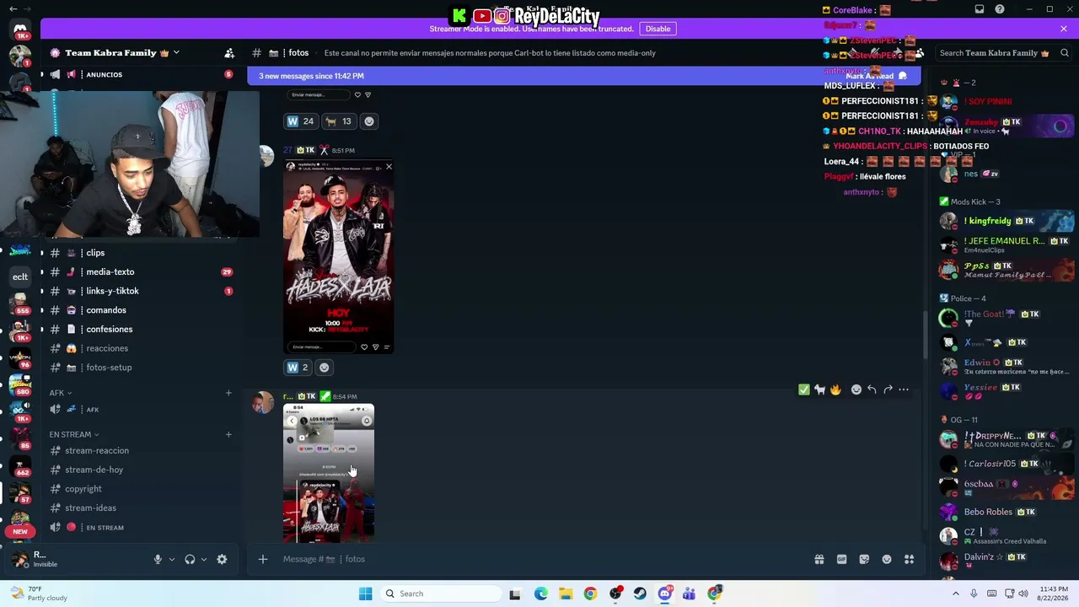Open the media-texto channel
This screenshot has width=1079, height=607.
141,272
